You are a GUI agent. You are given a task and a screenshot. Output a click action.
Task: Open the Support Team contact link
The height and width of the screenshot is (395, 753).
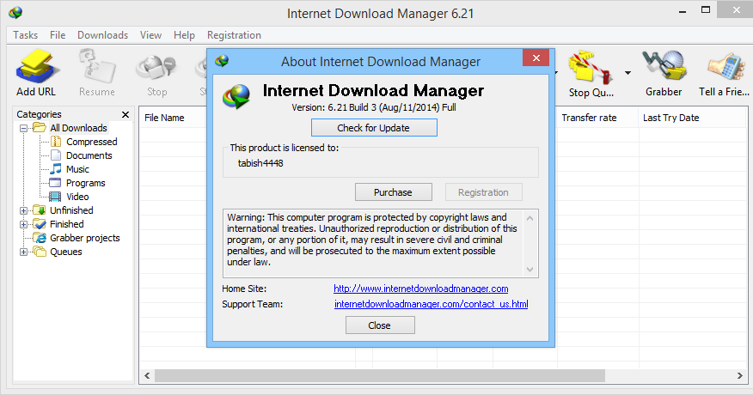tap(431, 304)
